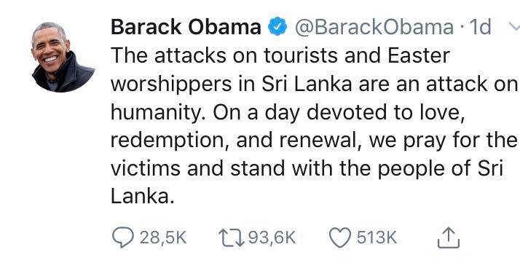Open the Barack Obama display name
The height and width of the screenshot is (263, 520).
pos(186,27)
